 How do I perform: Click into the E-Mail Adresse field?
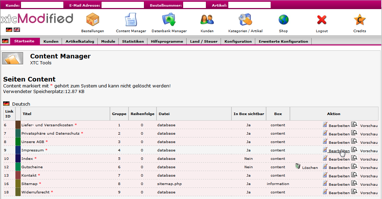click(123, 5)
